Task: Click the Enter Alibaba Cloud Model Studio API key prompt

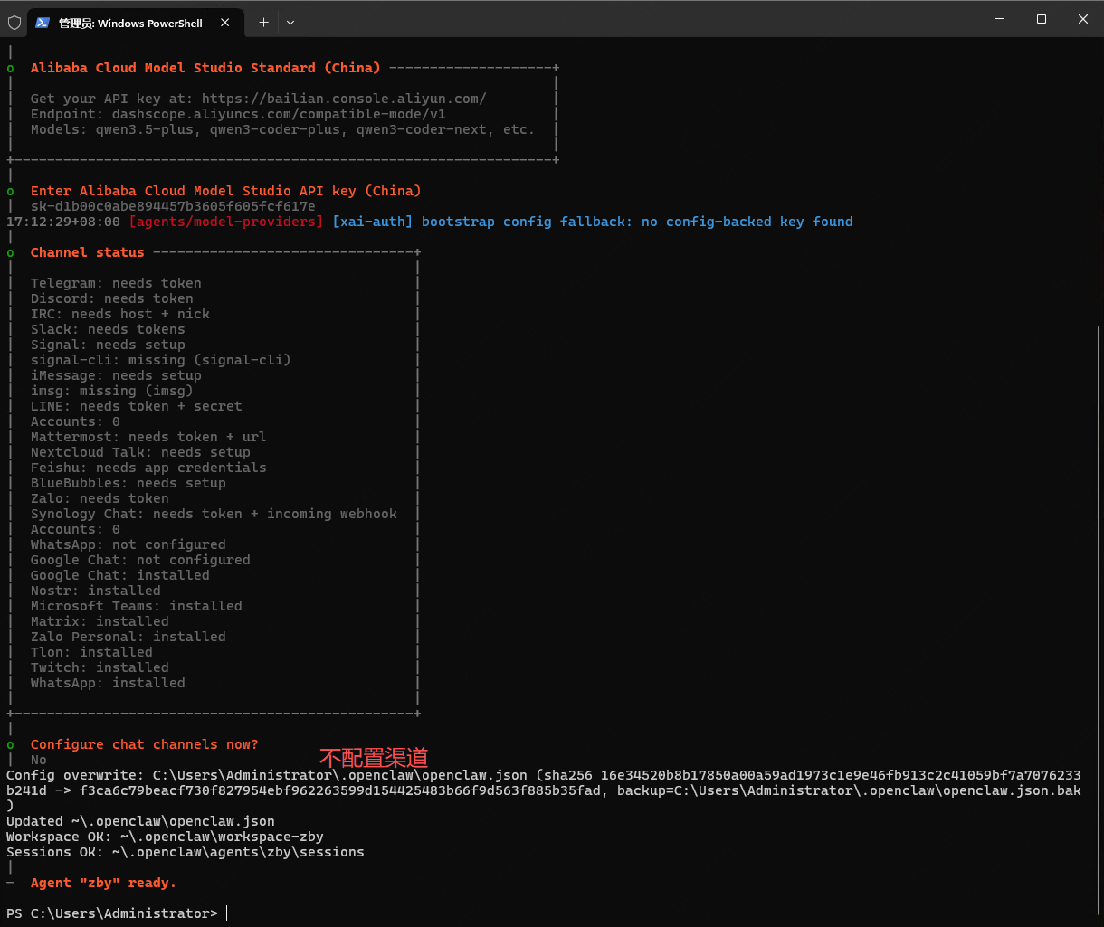Action: (226, 191)
